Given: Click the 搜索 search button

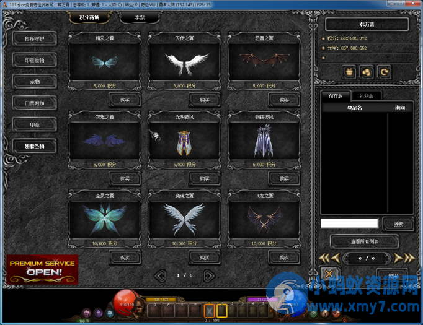Looking at the screenshot, I should [x=398, y=224].
